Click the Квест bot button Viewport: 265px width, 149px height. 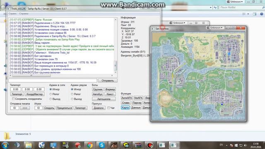[x=110, y=94]
